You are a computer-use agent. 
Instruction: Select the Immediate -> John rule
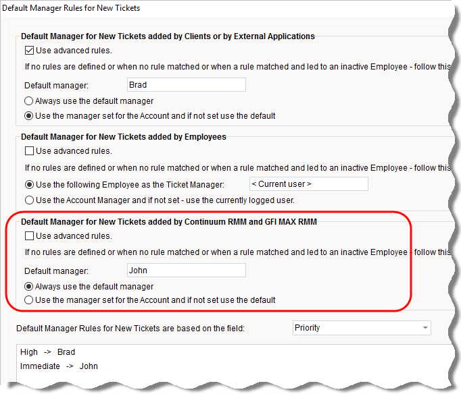pyautogui.click(x=59, y=366)
